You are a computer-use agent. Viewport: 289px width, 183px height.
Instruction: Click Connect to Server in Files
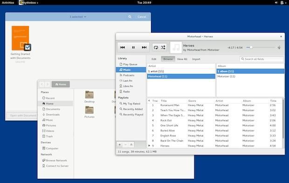[x=55, y=166]
